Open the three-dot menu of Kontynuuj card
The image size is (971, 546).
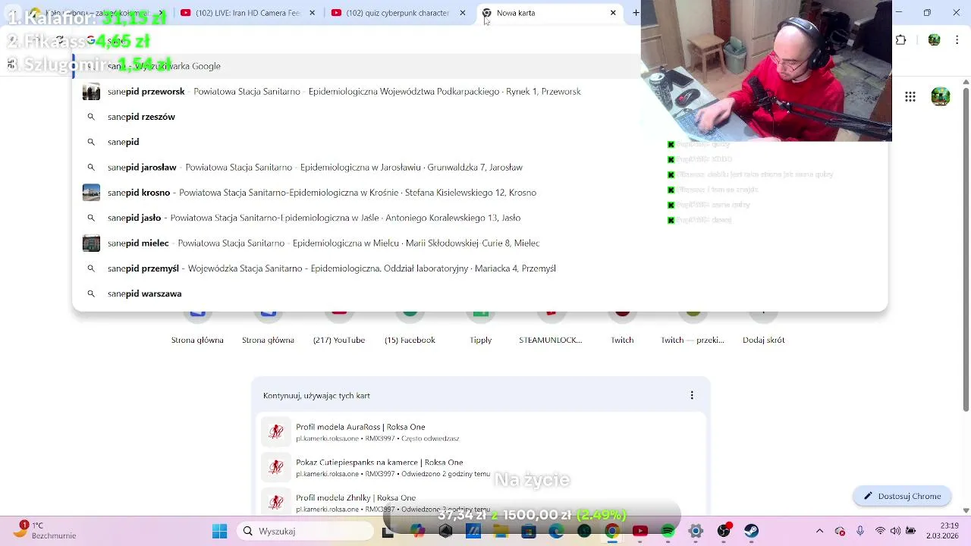pyautogui.click(x=692, y=395)
